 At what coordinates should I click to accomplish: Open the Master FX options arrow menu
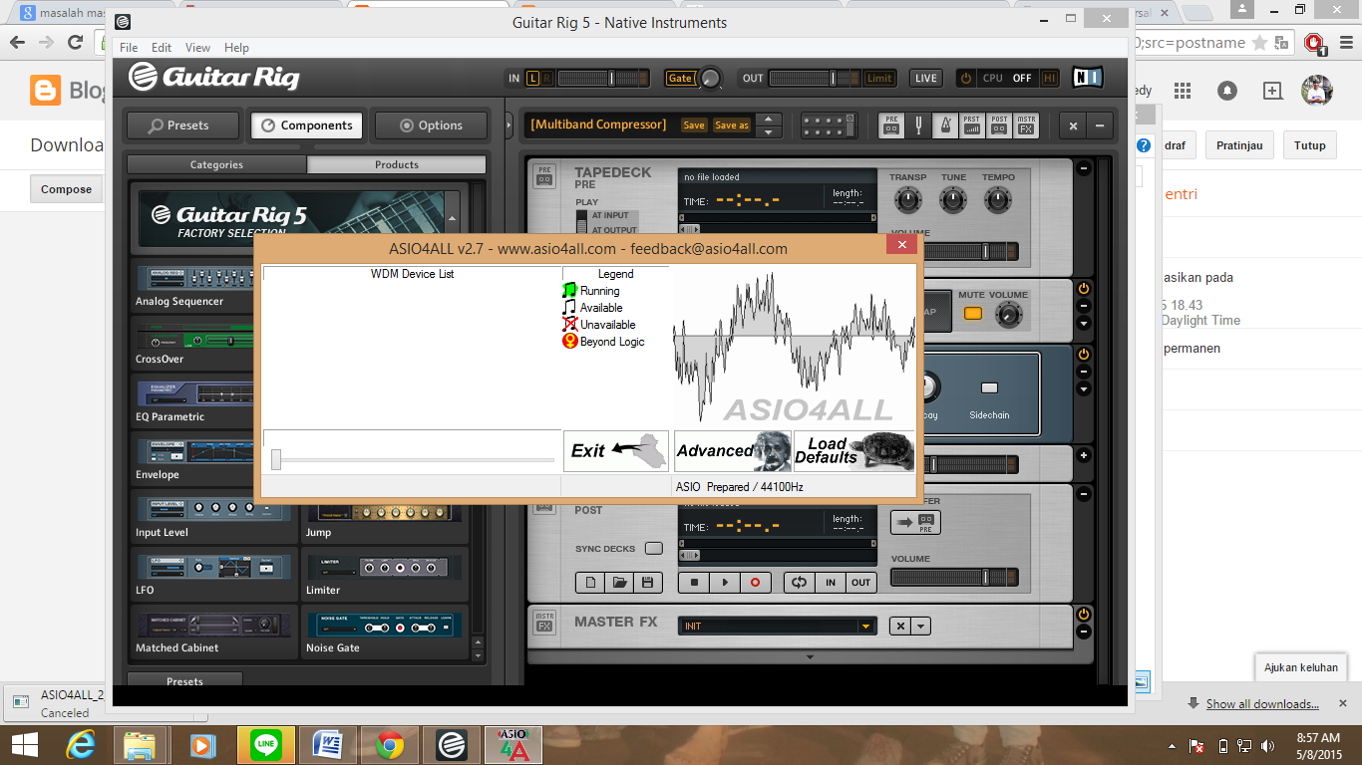pos(922,627)
